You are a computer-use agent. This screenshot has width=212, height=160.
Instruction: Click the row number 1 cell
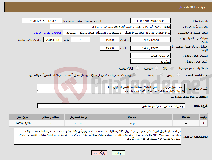[203, 123]
